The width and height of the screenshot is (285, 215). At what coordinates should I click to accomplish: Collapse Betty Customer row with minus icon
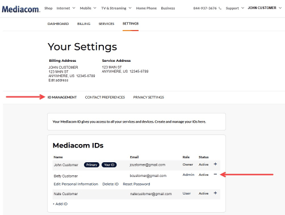click(215, 174)
